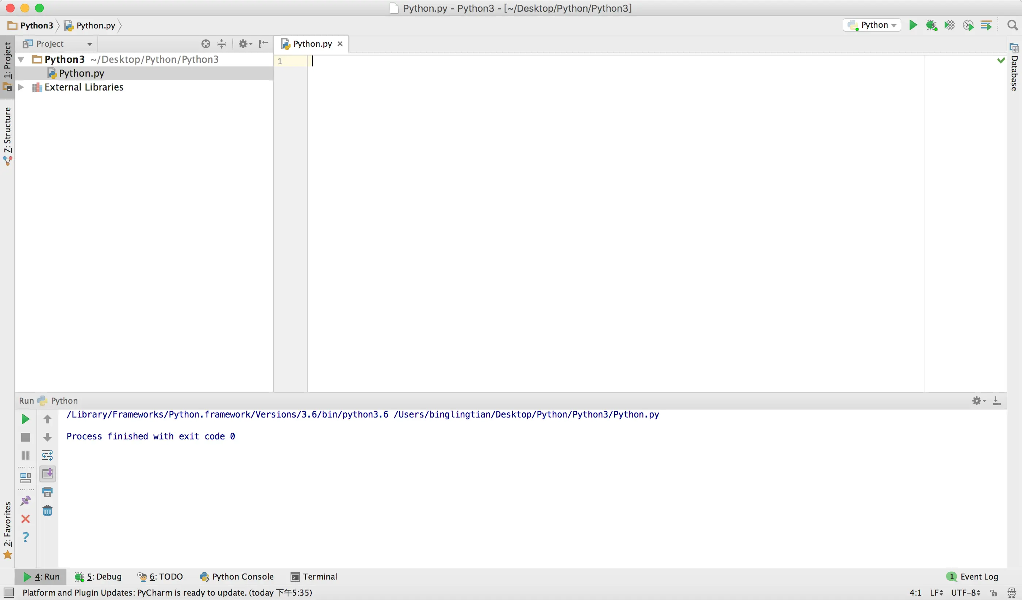
Task: Collapse the Python3 project folder
Action: point(21,59)
